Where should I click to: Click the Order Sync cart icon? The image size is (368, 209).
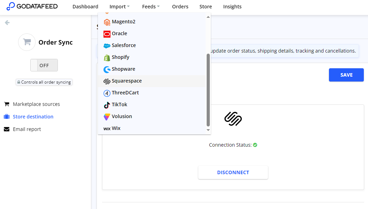point(27,42)
